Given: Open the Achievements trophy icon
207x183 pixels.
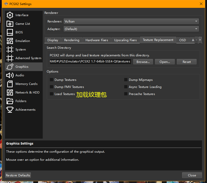Looking at the screenshot, I should 10,110.
